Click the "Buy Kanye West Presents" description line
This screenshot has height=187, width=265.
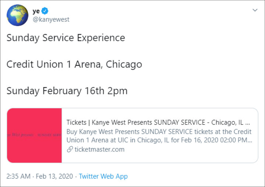(159, 132)
